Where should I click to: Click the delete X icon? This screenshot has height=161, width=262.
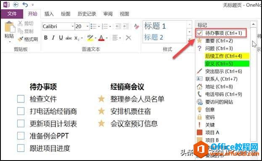point(128,38)
